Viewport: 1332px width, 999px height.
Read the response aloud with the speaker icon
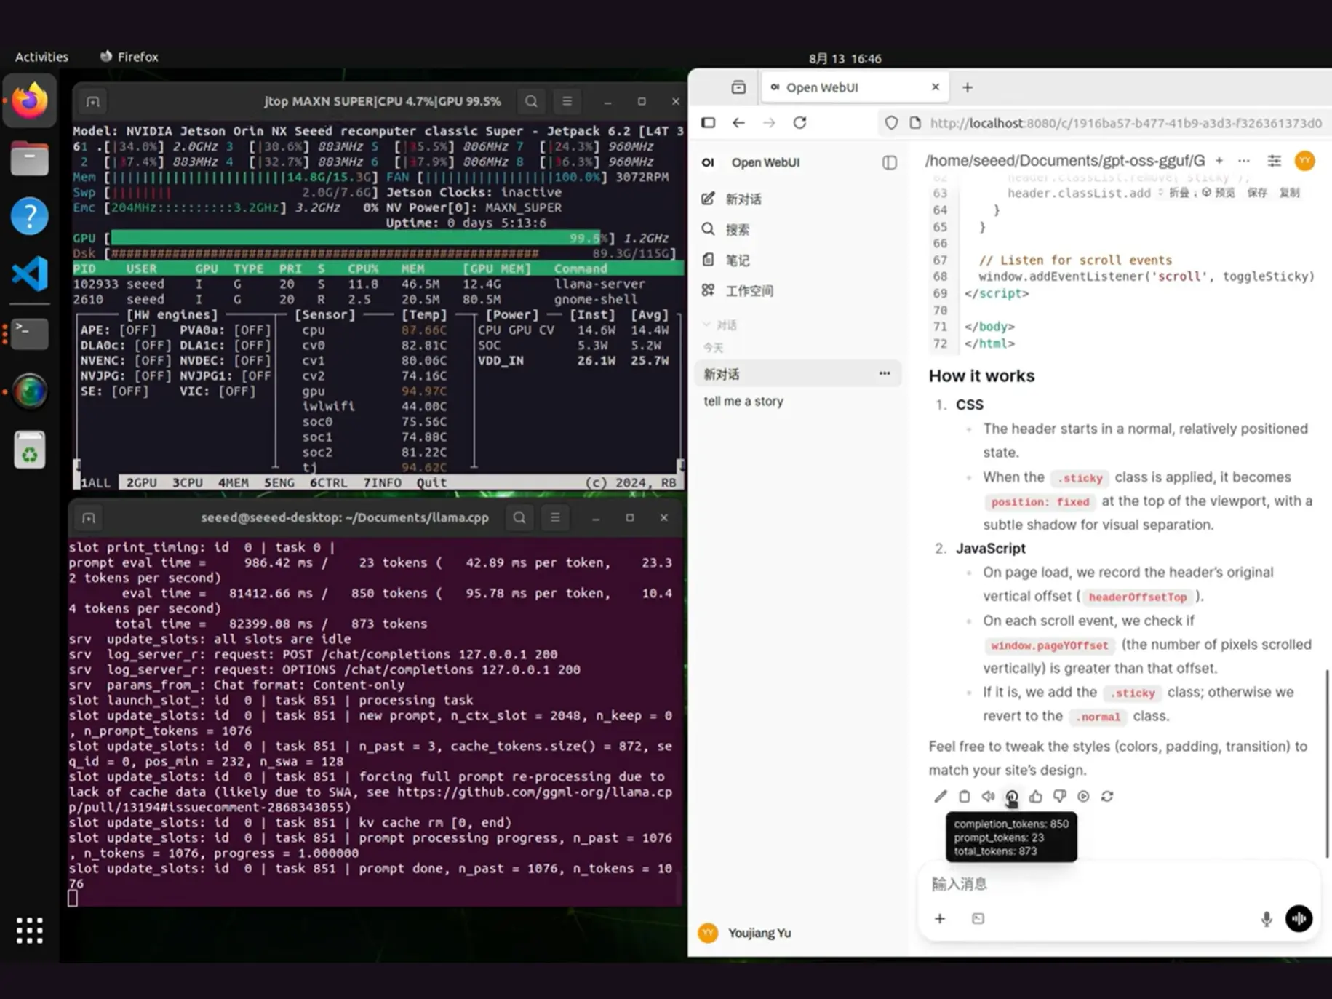coord(988,796)
